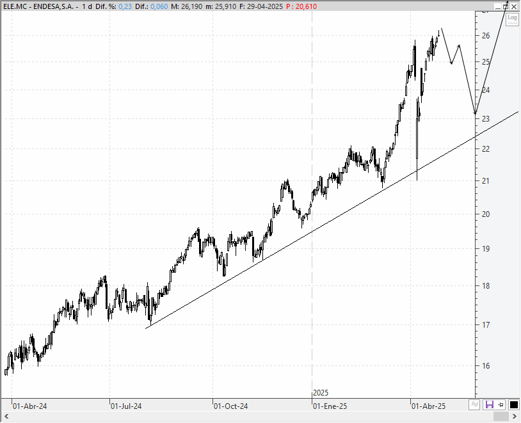Click the F: 29-04-2025 date text

coord(261,6)
